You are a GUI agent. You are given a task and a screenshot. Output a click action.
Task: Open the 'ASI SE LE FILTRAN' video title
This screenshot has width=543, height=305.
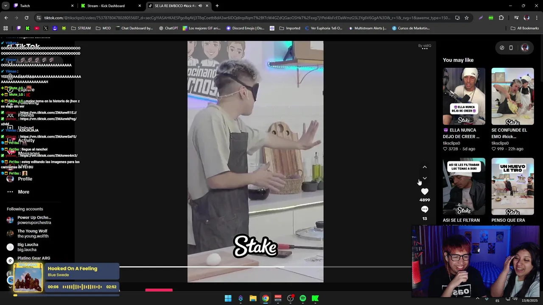(x=461, y=220)
